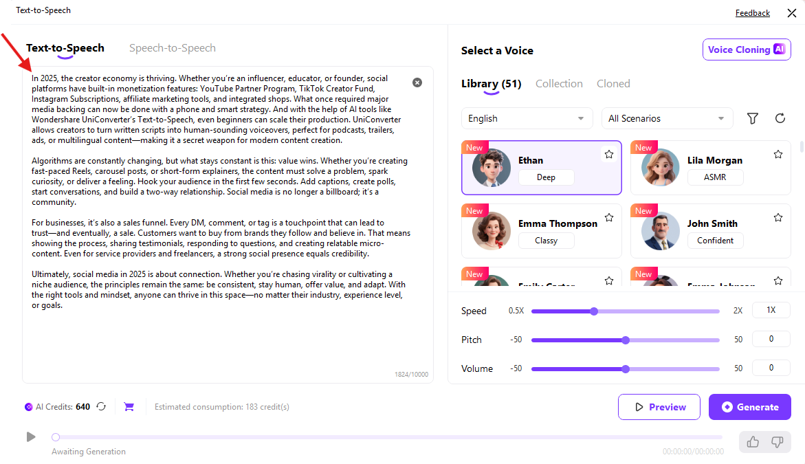Play the generated audio

tap(31, 437)
